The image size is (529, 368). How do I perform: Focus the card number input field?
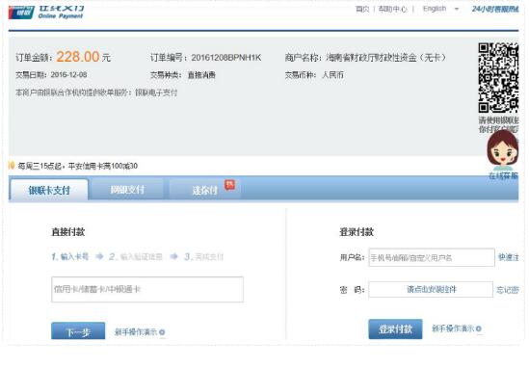point(147,289)
